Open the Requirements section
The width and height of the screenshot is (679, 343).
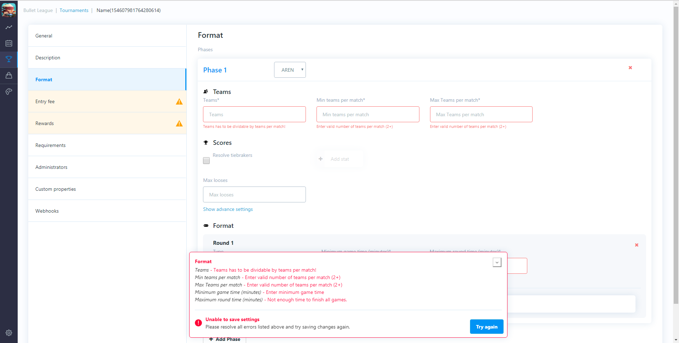(107, 145)
